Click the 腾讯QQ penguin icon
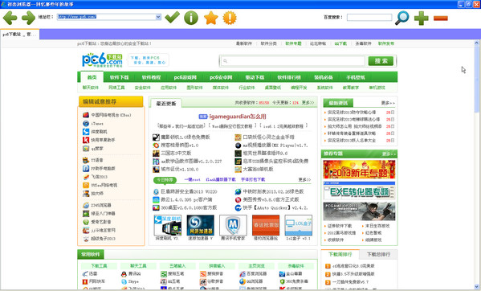Screen dimensions: 481x291 tap(124, 273)
